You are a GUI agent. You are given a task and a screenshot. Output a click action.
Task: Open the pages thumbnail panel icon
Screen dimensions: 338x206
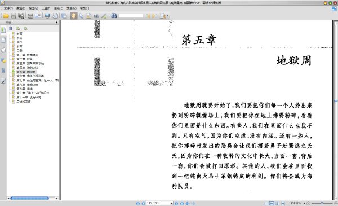pyautogui.click(x=3, y=40)
